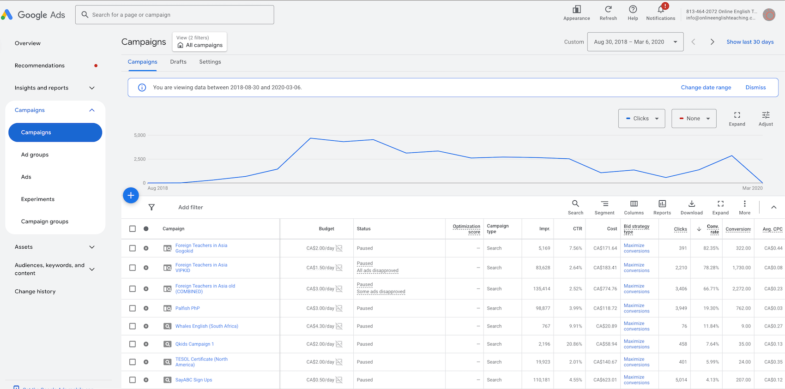Open the View All campaigns selector
Screen dimensions: 785x389
(x=199, y=42)
